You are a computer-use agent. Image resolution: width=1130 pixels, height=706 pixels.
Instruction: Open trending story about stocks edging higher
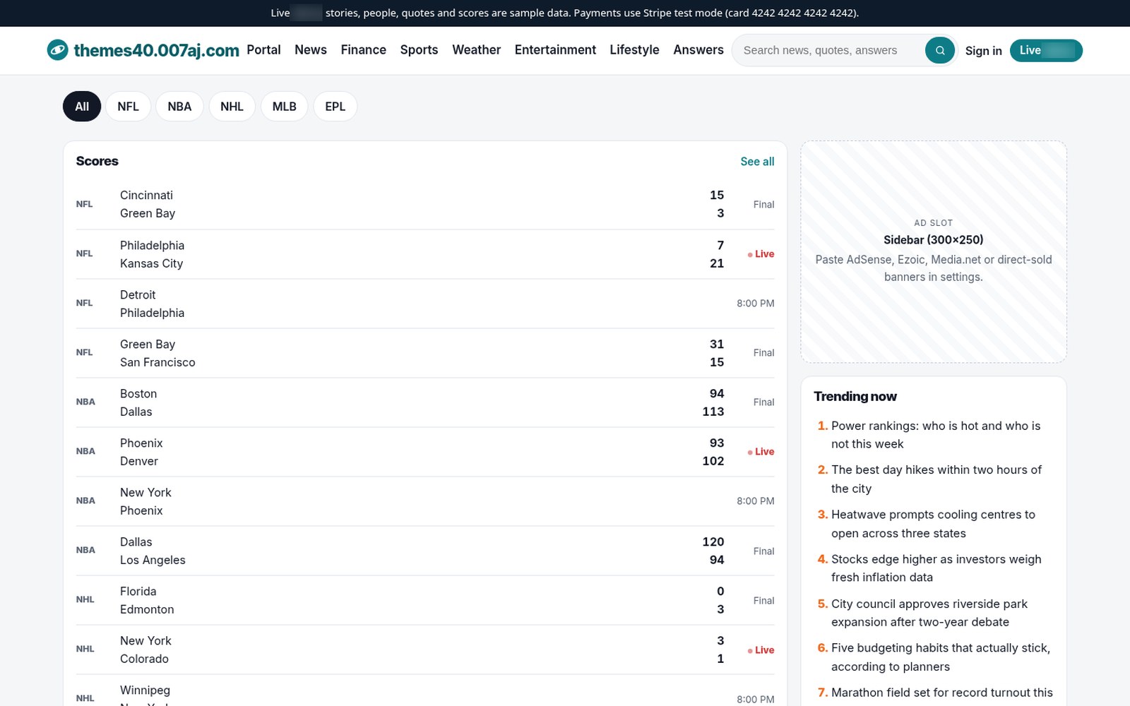click(x=936, y=568)
